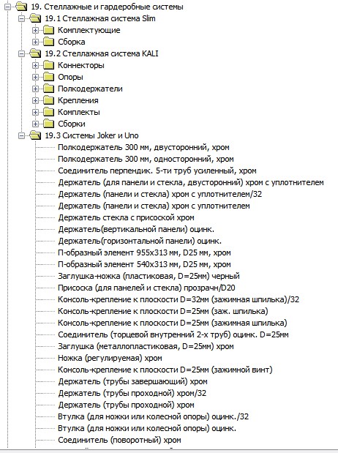Select Полкодержатель 300 мм, двусторонний, хром
The image size is (338, 453).
(x=143, y=147)
